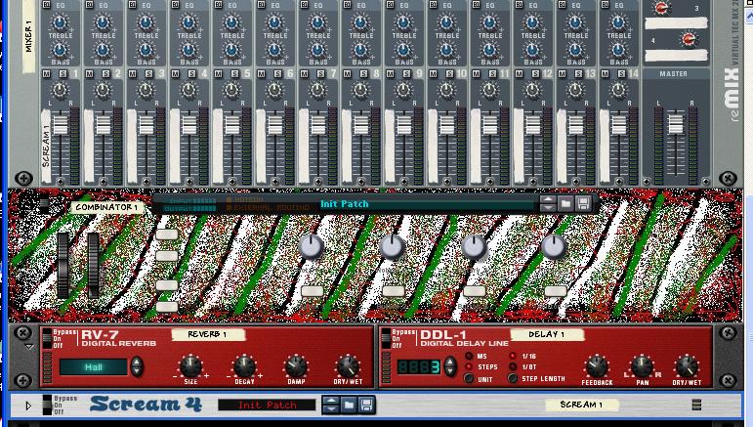
Task: Click the master section knob labeled 4
Action: (688, 39)
